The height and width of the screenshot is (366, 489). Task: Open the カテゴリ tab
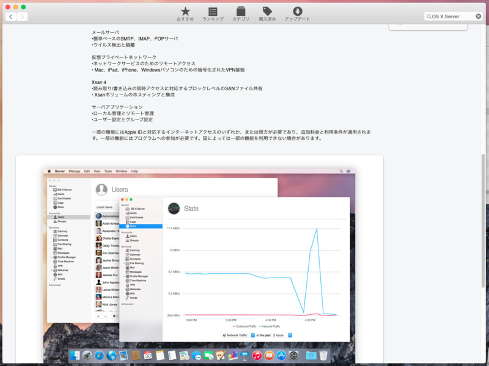coord(241,14)
